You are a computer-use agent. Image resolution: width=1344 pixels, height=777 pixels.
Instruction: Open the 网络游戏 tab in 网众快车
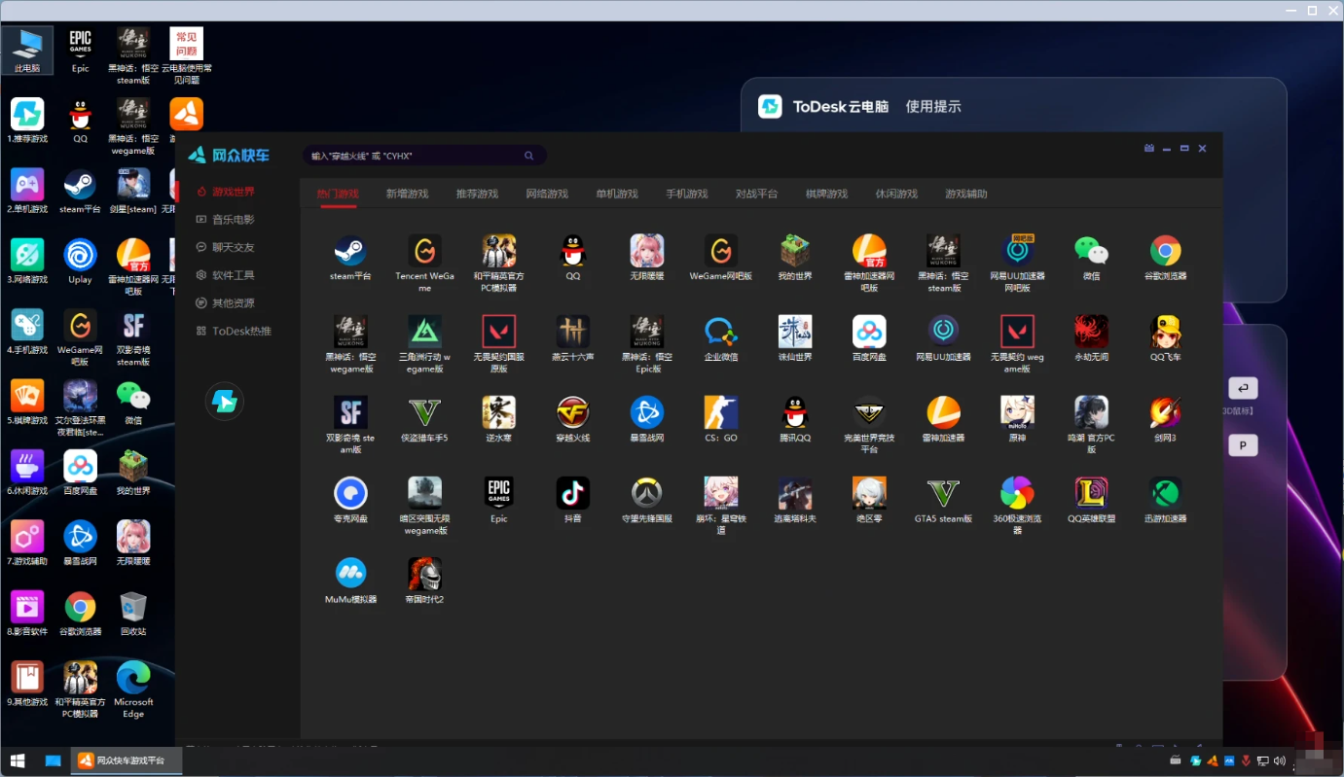click(547, 194)
